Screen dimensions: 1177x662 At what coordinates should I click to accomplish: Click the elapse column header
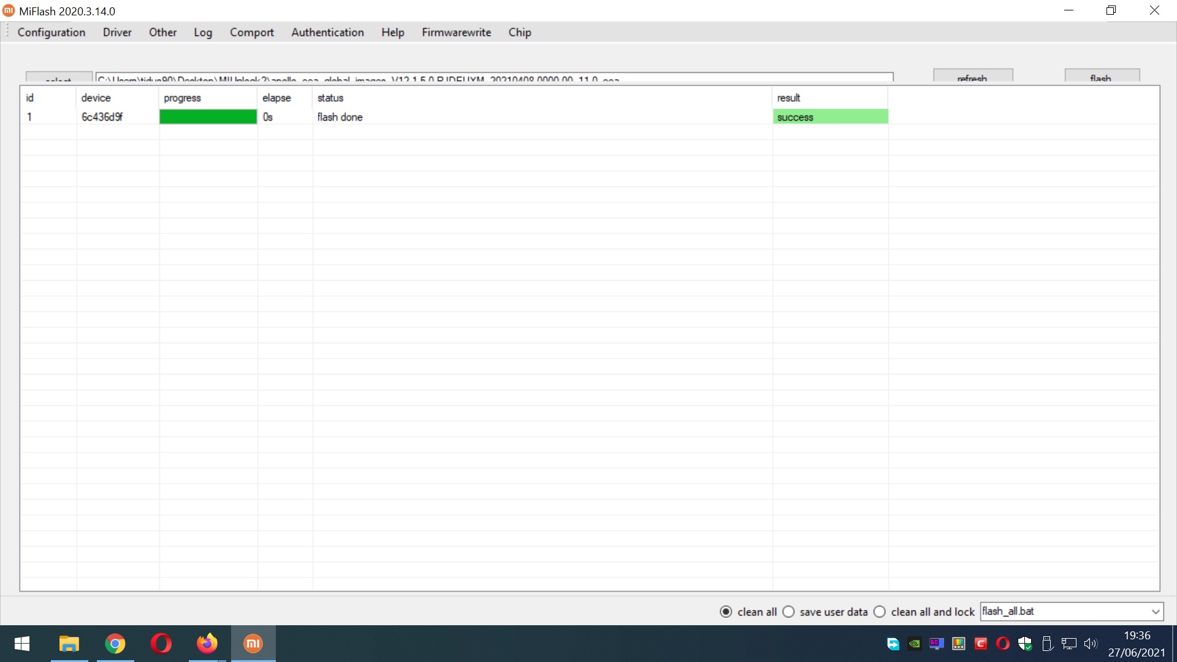[285, 98]
